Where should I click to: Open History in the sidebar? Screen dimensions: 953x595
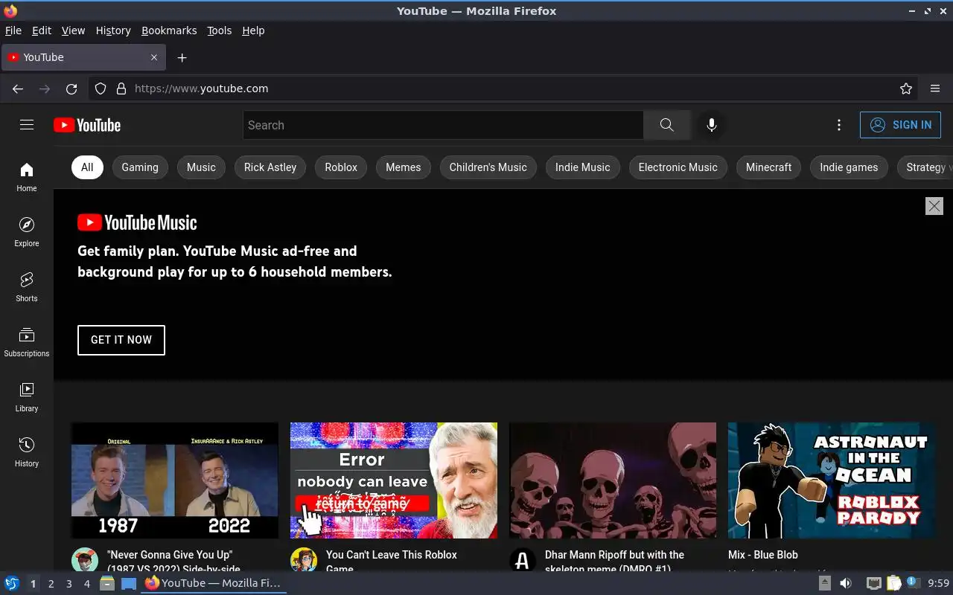tap(27, 452)
